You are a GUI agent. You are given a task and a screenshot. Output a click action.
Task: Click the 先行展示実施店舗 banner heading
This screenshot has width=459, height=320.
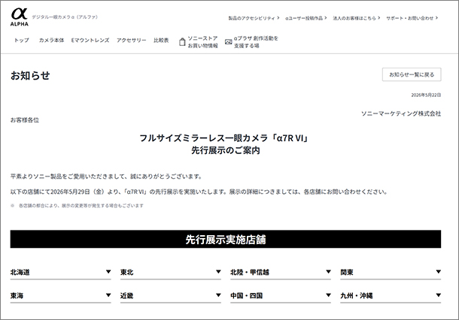226,240
